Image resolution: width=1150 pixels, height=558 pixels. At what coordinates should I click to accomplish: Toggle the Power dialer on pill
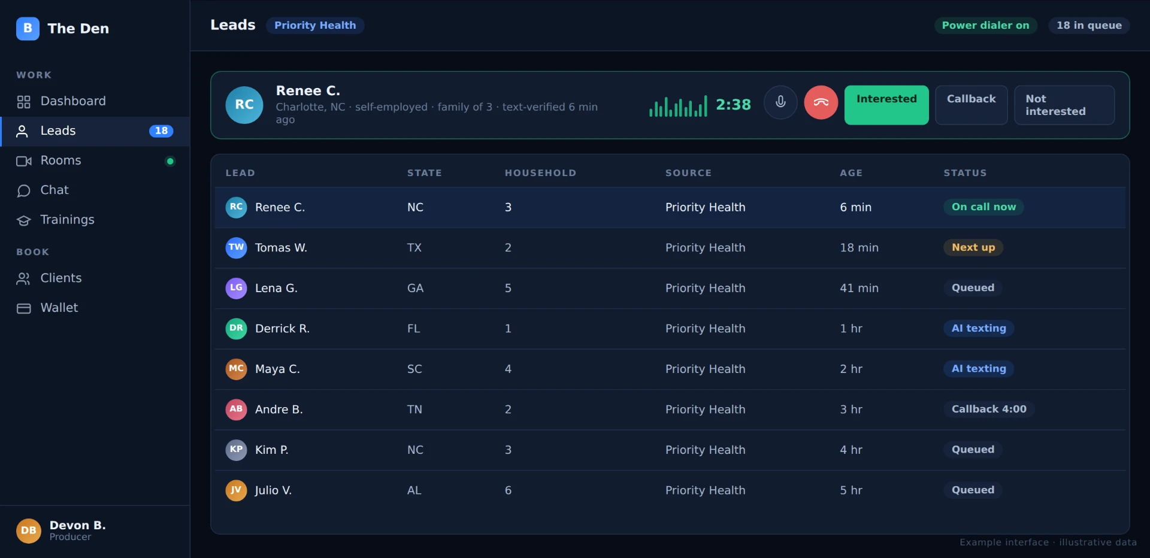coord(985,25)
